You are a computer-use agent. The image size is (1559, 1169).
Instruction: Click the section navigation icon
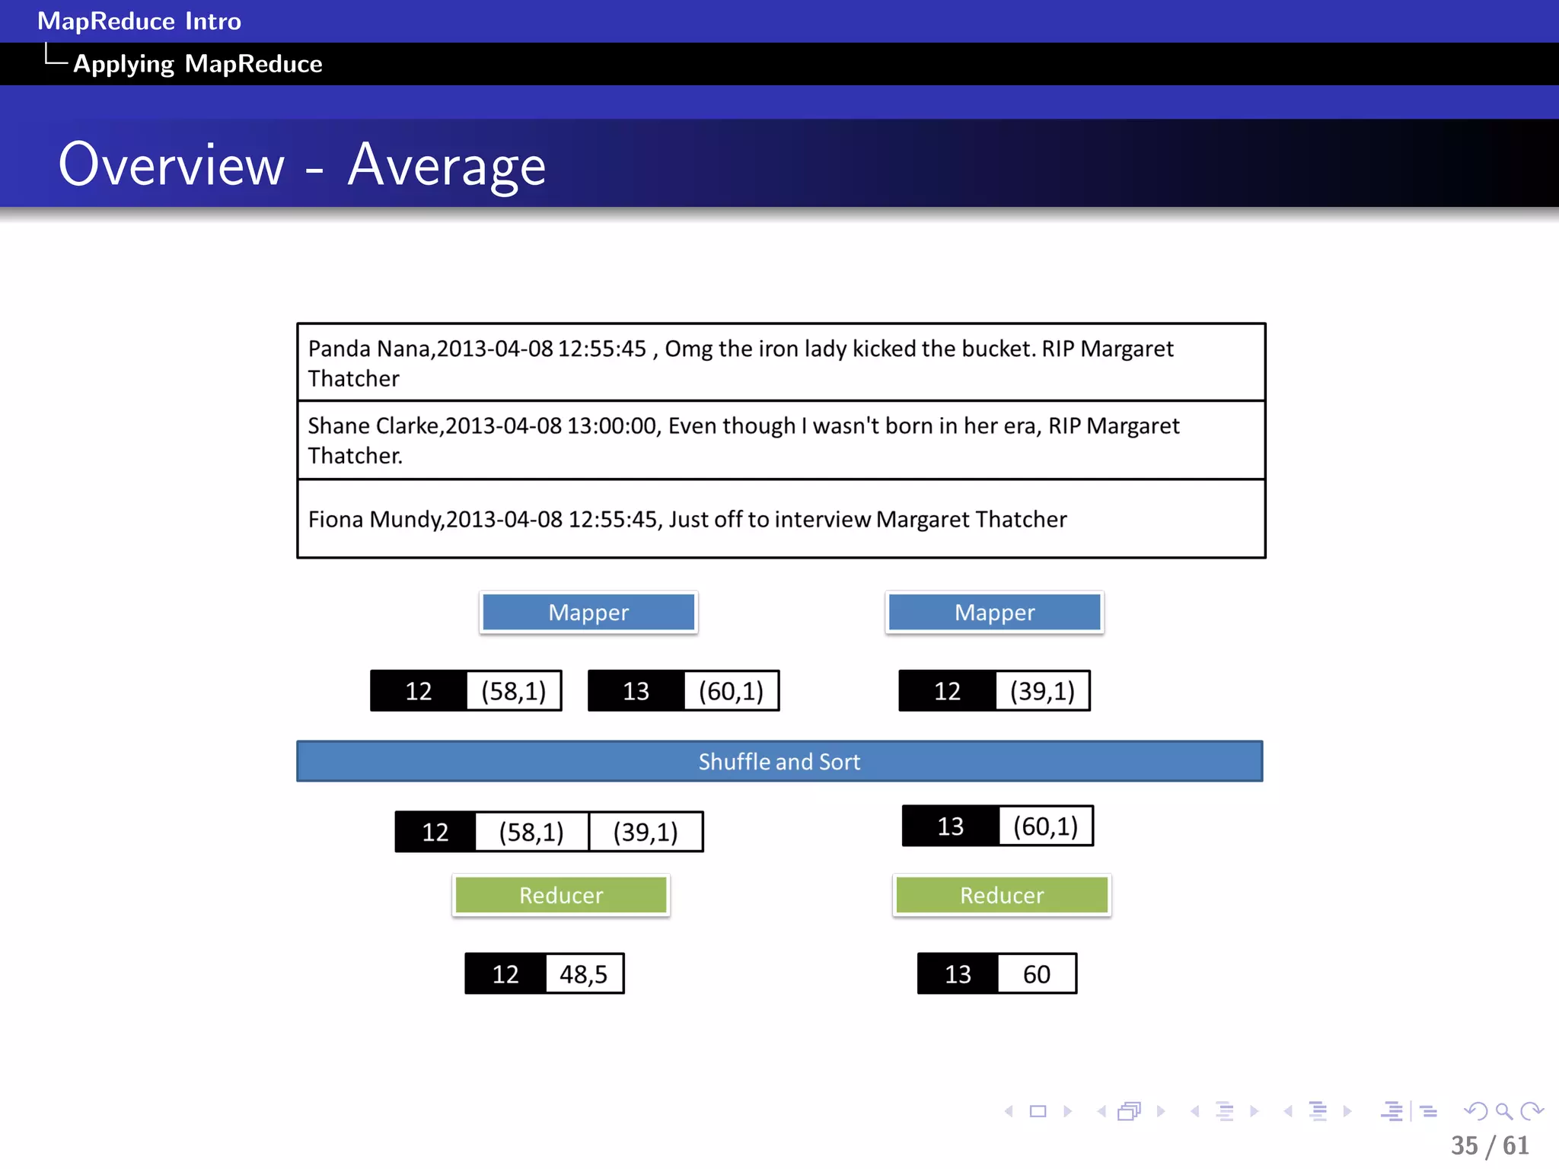click(1318, 1111)
